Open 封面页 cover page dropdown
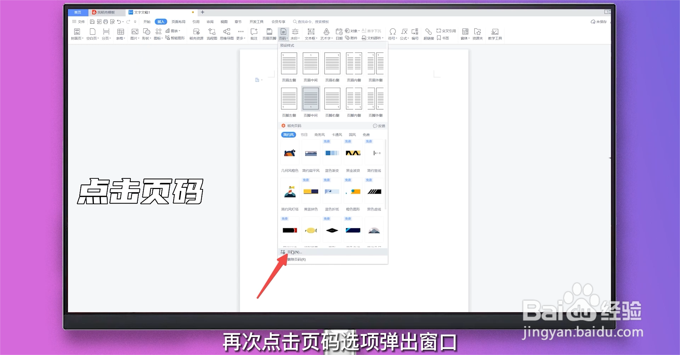Viewport: 680px width, 355px height. click(77, 34)
